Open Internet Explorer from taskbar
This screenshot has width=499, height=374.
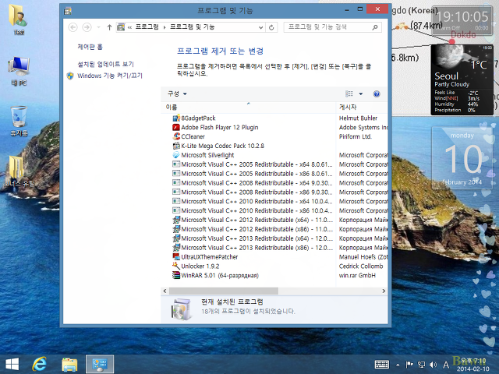40,364
